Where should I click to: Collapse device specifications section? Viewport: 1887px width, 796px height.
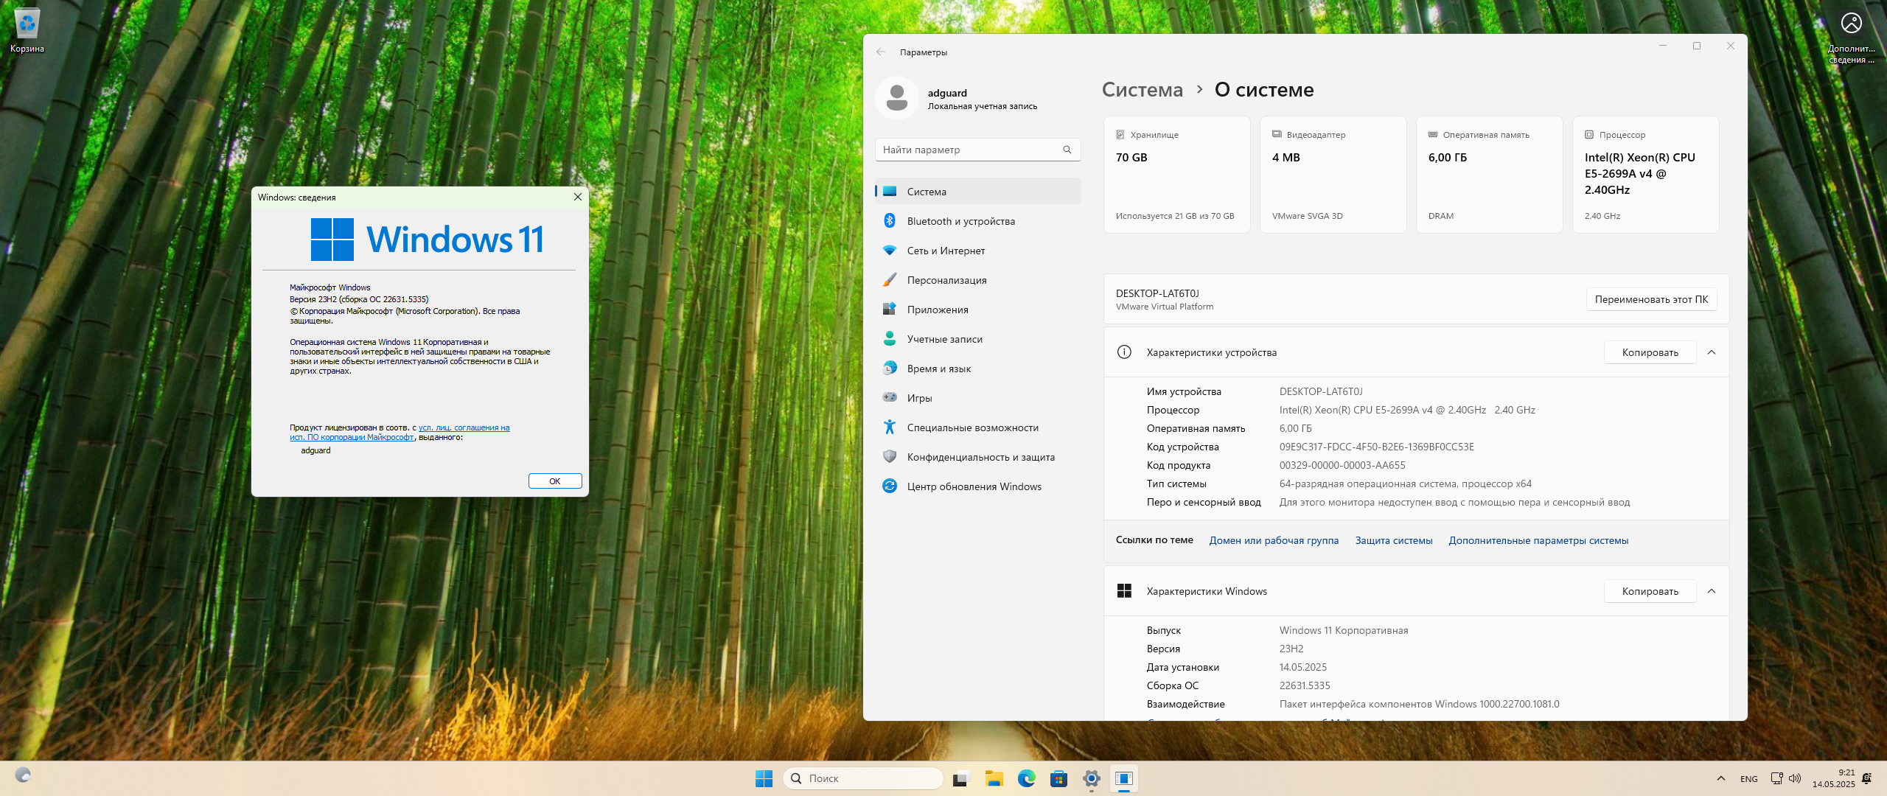pyautogui.click(x=1712, y=352)
